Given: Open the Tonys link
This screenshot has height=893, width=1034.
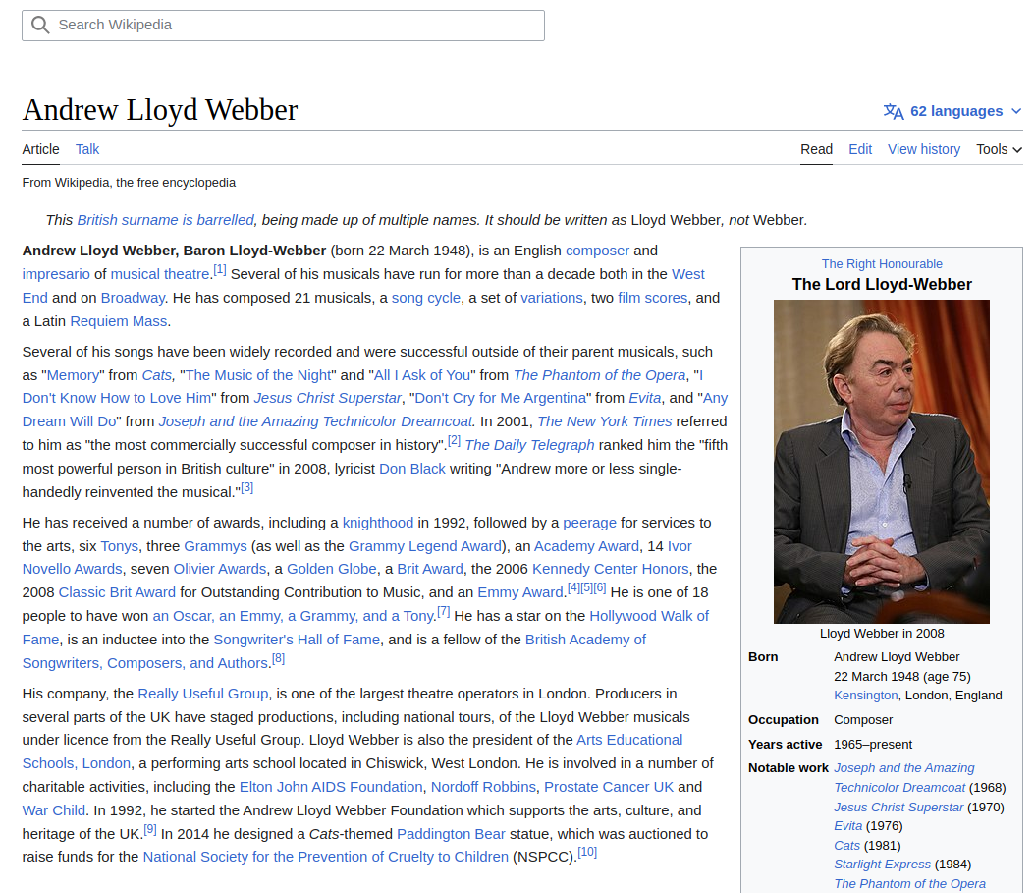Looking at the screenshot, I should click(x=120, y=547).
